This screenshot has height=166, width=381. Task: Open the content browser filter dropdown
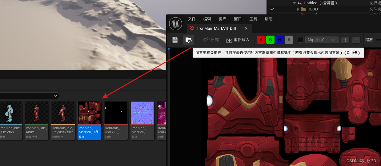coord(30,96)
